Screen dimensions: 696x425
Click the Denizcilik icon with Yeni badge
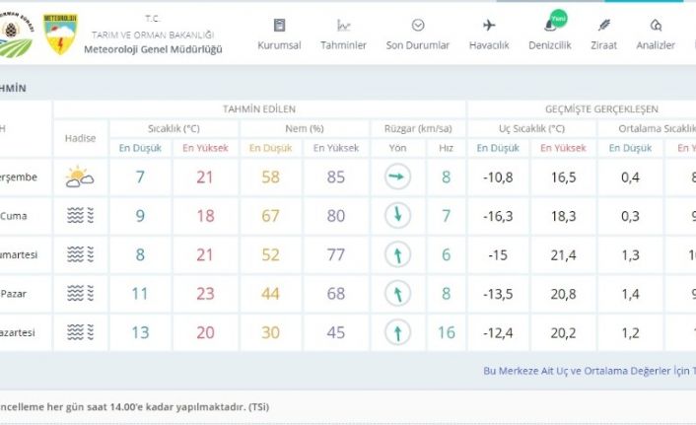[549, 25]
